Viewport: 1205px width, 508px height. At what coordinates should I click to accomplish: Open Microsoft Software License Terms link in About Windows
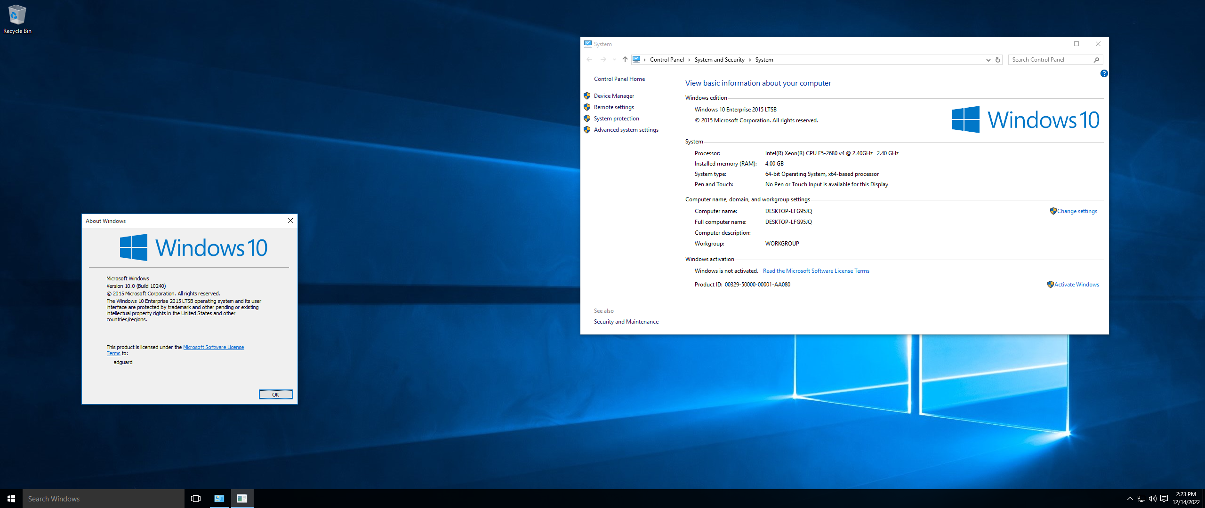tap(213, 347)
